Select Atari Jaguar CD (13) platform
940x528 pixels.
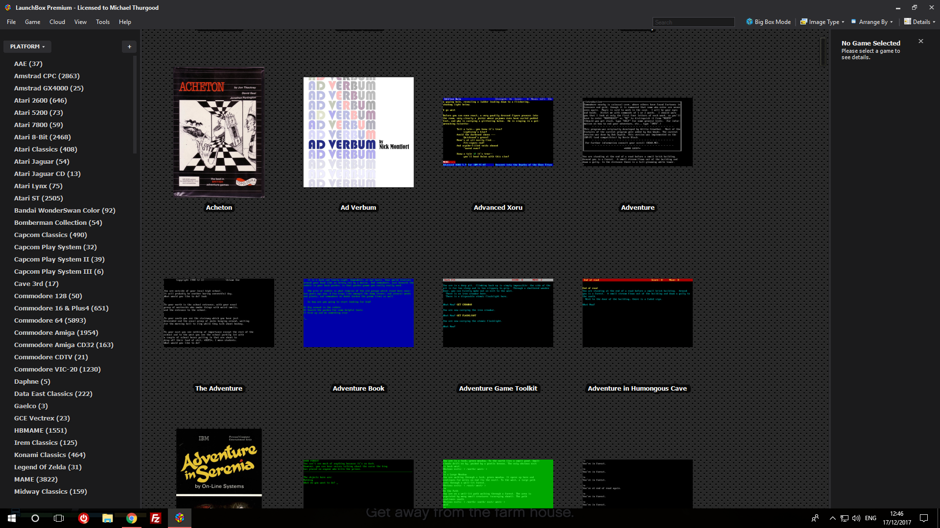click(47, 174)
